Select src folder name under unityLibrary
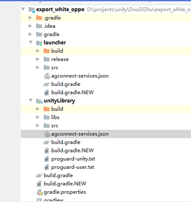This screenshot has width=191, height=202. point(55,126)
